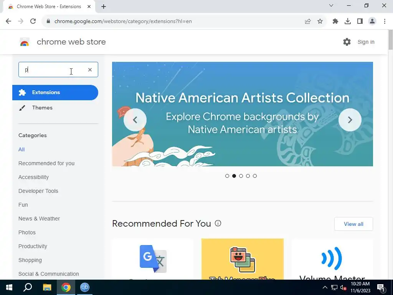Open Windows taskbar search
The height and width of the screenshot is (295, 393).
(28, 287)
